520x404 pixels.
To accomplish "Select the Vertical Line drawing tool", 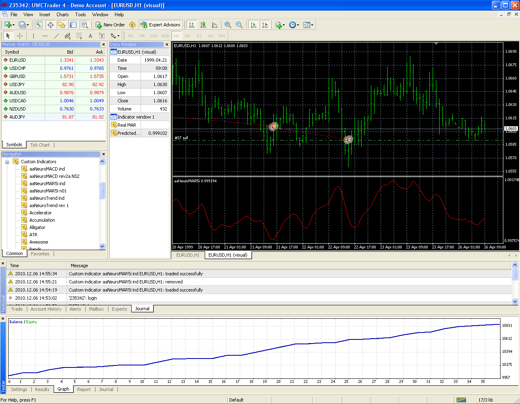I will [33, 36].
